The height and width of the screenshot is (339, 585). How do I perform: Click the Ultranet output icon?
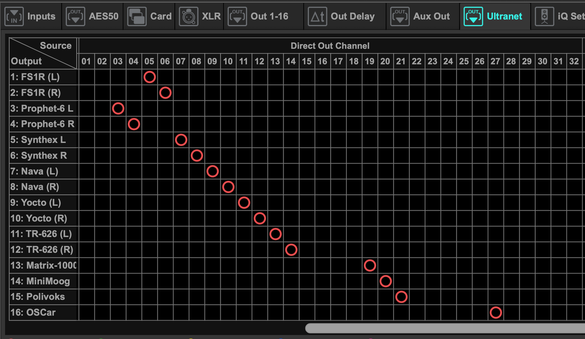click(x=473, y=17)
